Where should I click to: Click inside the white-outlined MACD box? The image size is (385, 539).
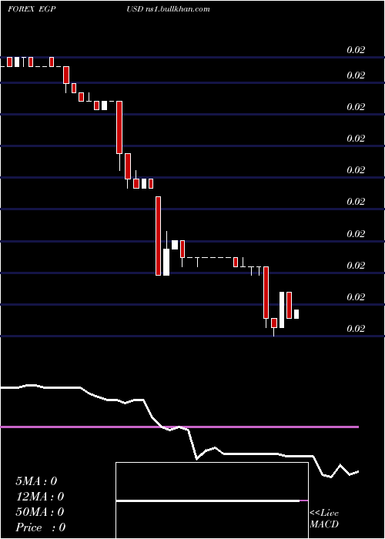coord(212,500)
